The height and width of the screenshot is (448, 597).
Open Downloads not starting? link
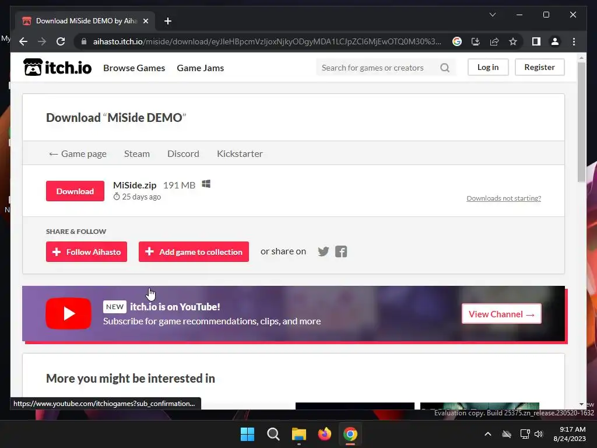tap(504, 198)
